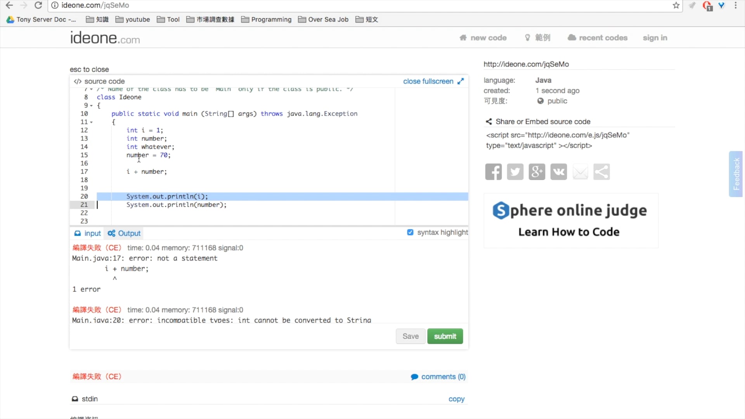Switch to the input tab
The image size is (745, 419).
pyautogui.click(x=88, y=233)
